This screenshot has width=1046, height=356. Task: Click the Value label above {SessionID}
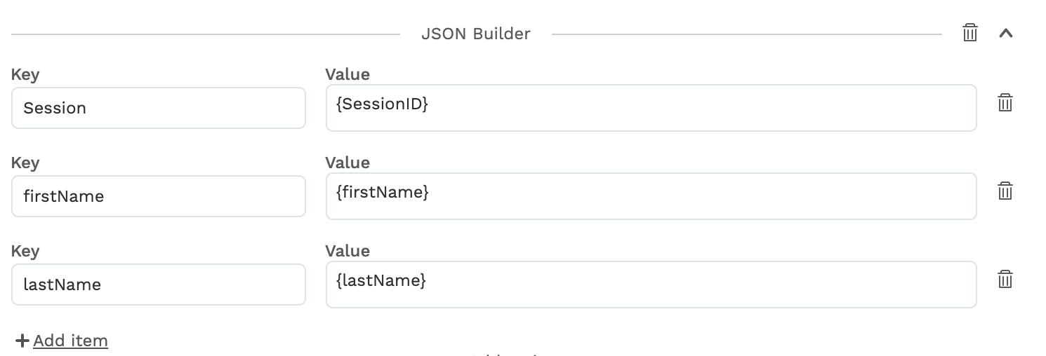(347, 74)
